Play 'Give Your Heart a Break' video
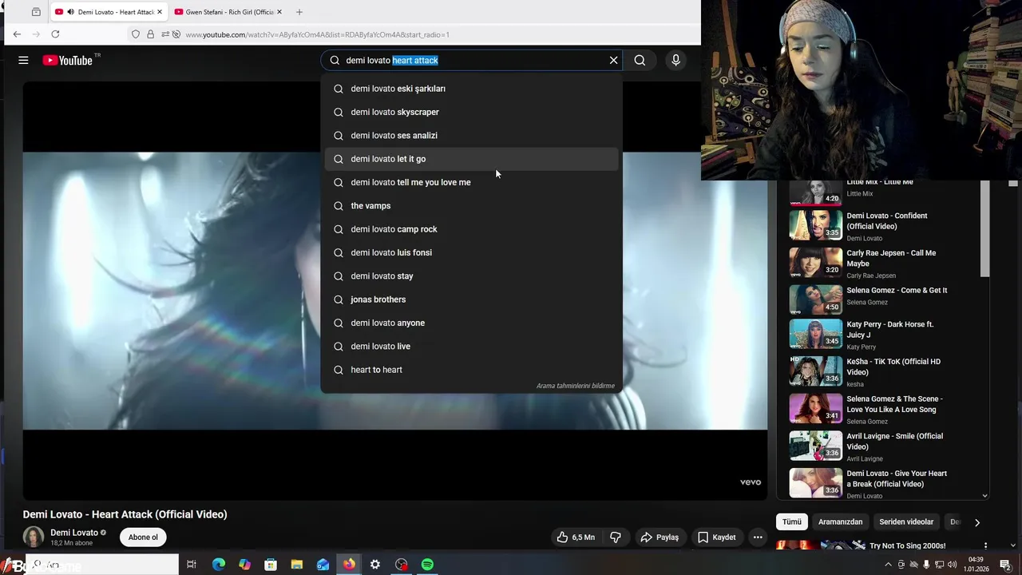 815,483
